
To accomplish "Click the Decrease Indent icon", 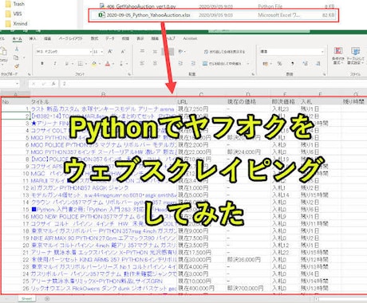I will 180,63.
